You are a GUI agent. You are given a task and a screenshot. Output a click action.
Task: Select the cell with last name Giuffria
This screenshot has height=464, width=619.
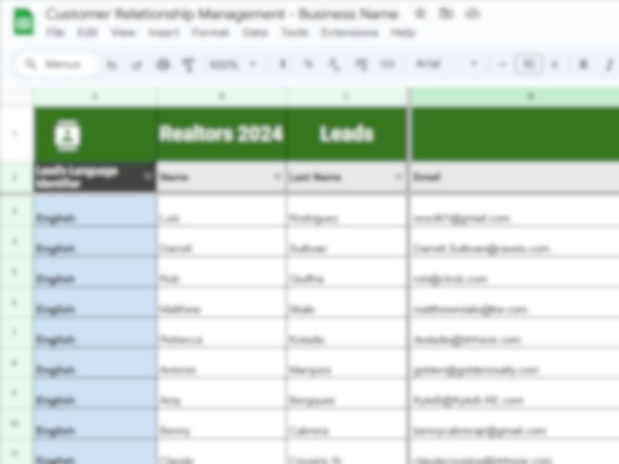[x=346, y=272]
